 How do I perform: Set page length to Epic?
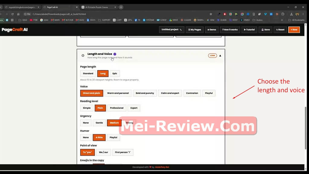click(115, 73)
